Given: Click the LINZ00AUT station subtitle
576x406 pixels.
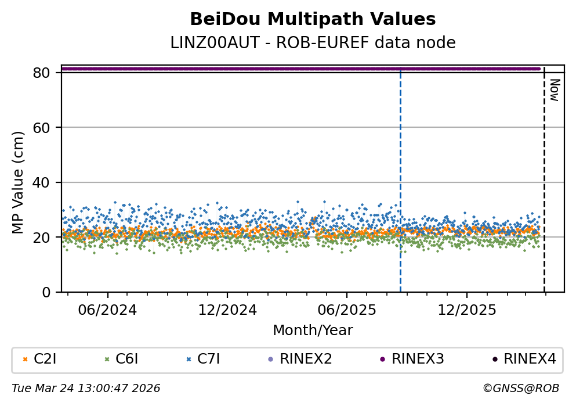Looking at the screenshot, I should coord(313,43).
